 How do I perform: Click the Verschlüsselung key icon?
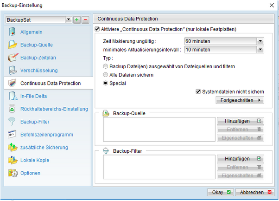(13, 71)
